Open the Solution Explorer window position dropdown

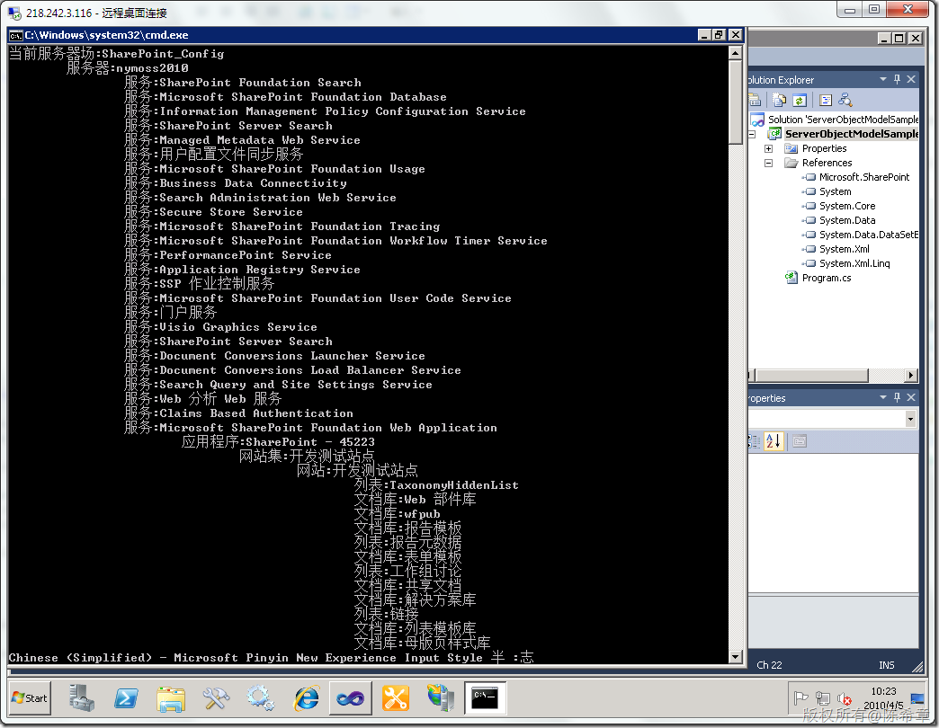pos(882,79)
